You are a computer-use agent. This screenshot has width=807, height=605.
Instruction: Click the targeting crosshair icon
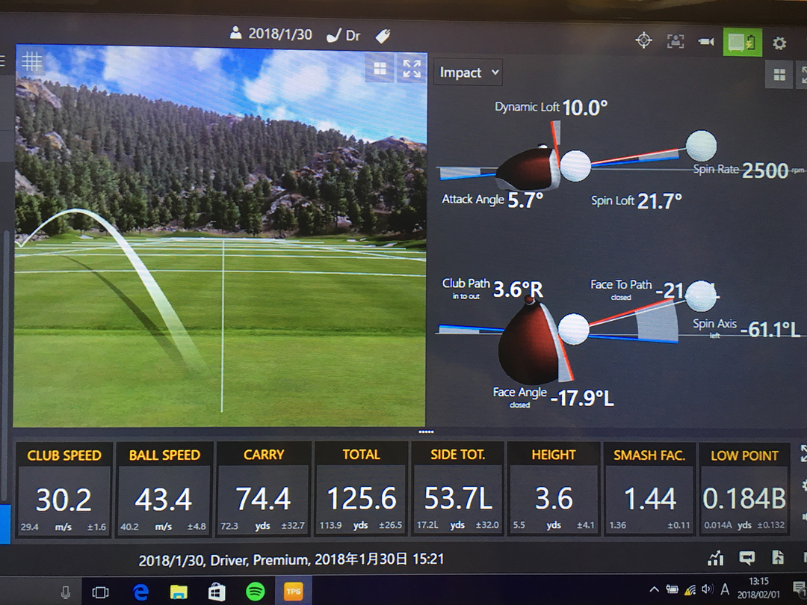point(643,40)
